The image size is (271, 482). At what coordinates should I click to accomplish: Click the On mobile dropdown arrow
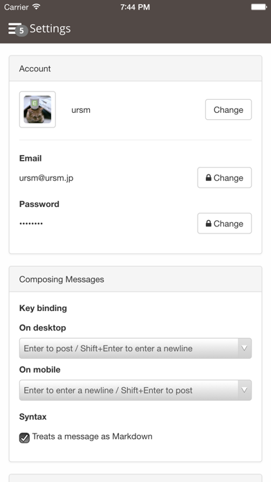tap(244, 390)
